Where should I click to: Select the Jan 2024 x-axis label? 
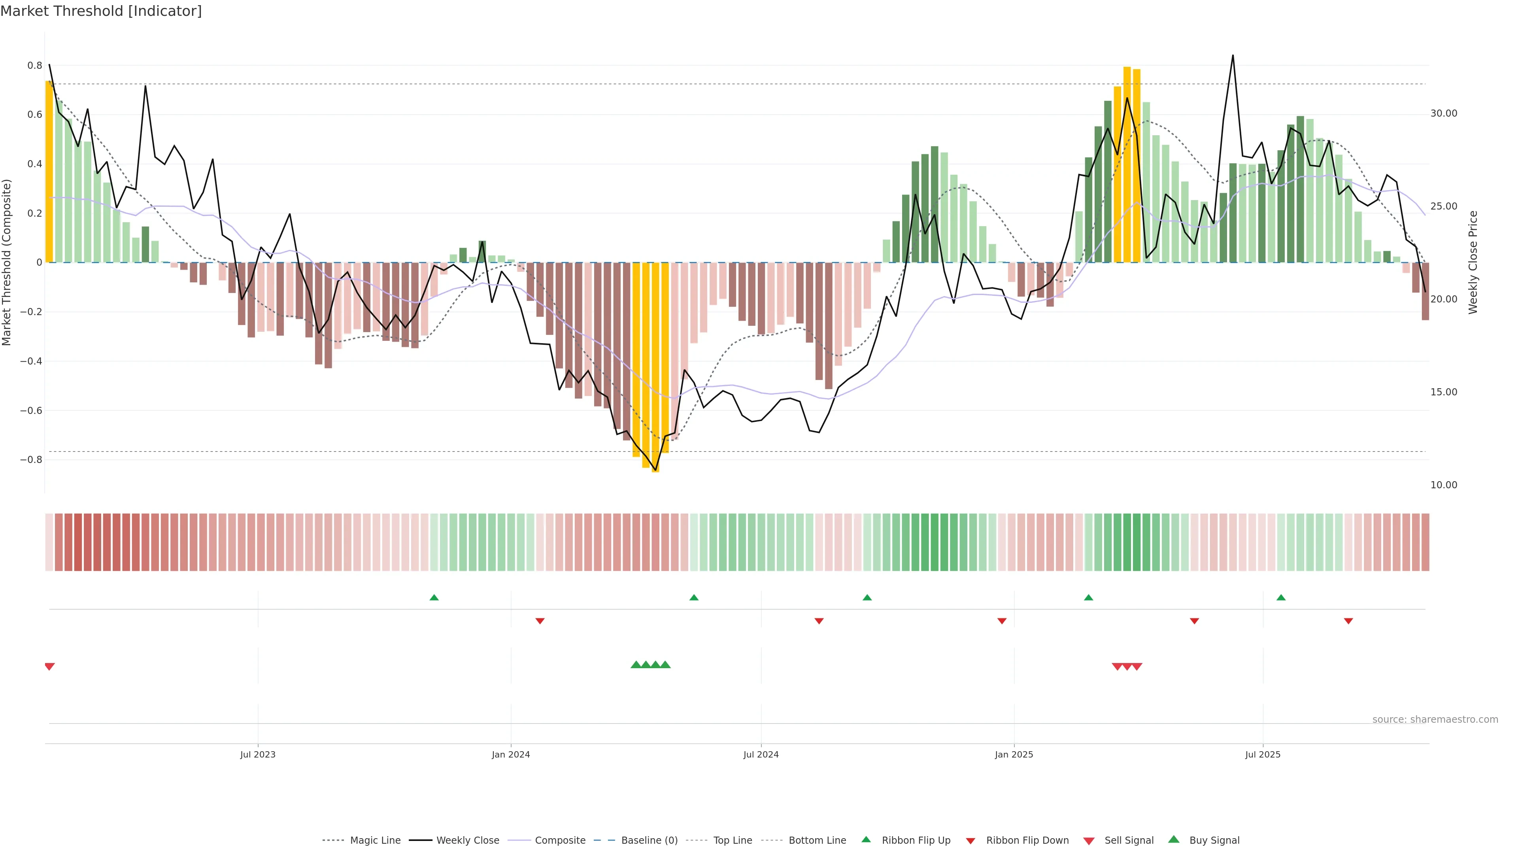click(x=511, y=754)
